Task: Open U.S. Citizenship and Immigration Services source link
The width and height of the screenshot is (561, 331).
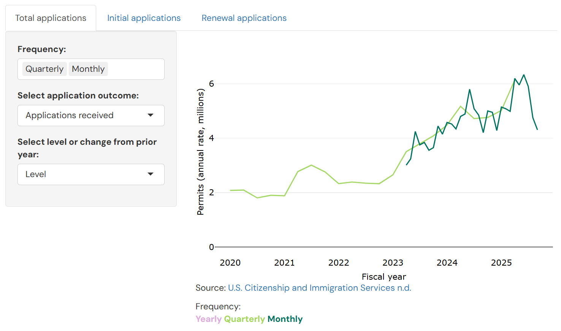Action: [319, 288]
